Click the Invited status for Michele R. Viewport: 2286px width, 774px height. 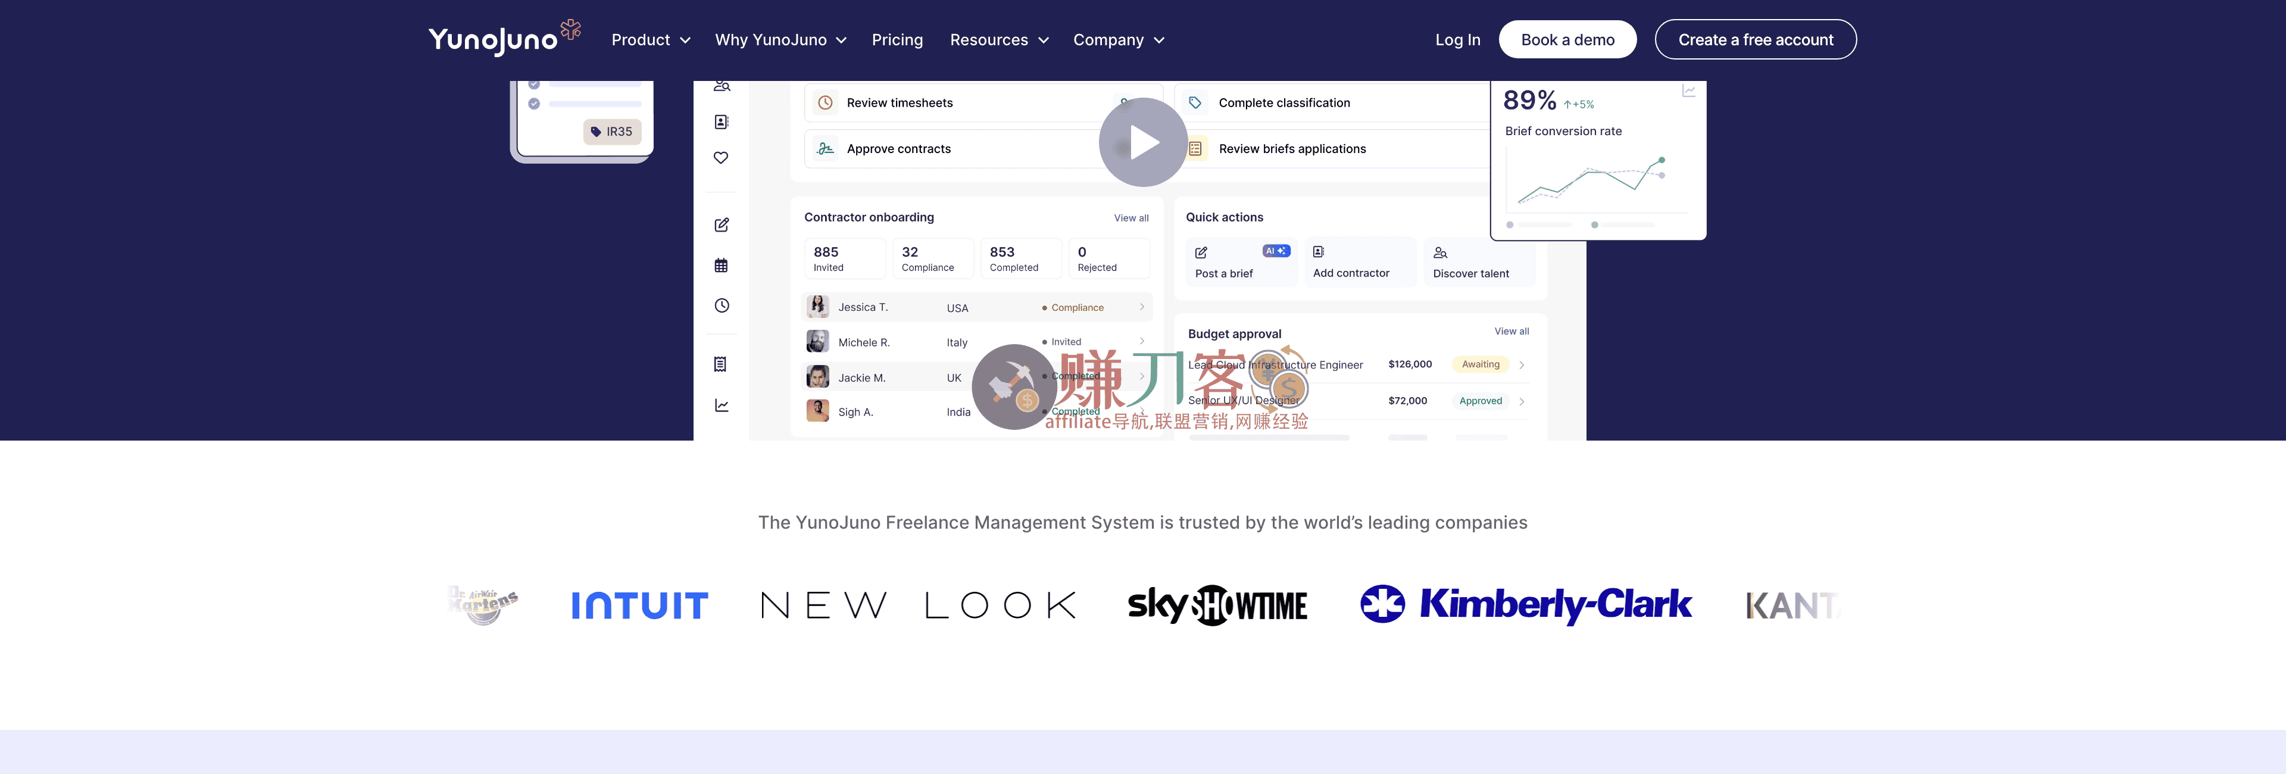pyautogui.click(x=1061, y=342)
